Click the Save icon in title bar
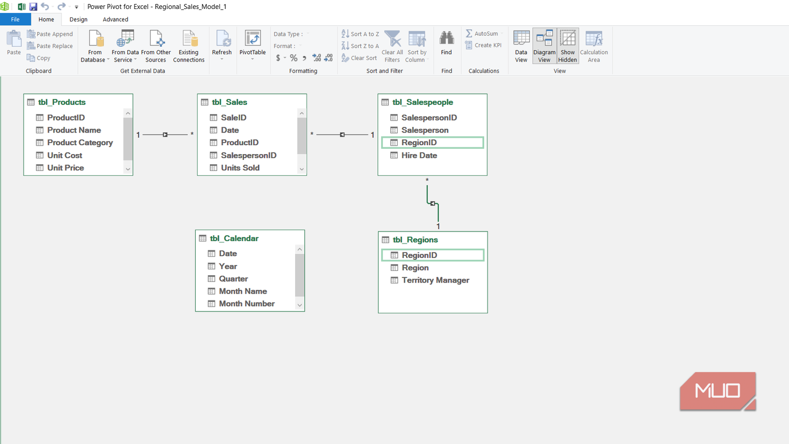 click(33, 7)
